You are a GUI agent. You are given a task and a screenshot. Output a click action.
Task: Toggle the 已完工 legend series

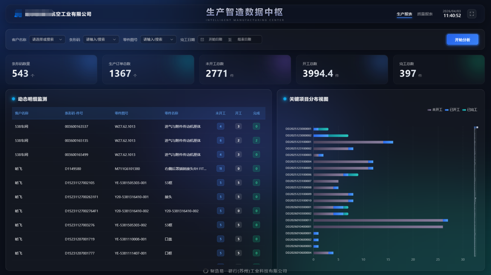[469, 110]
